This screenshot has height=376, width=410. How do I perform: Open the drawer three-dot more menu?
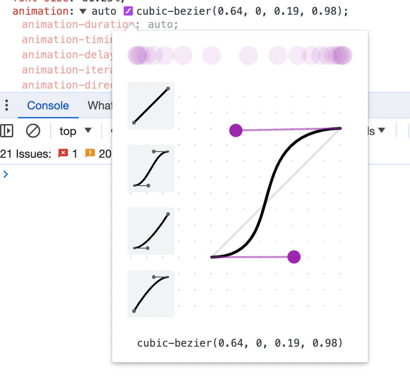pos(7,105)
